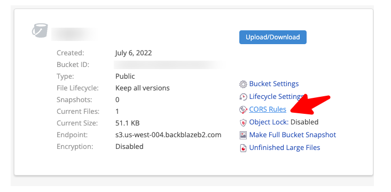Image resolution: width=391 pixels, height=192 pixels.
Task: Click the Make Full Bucket Snapshot image icon
Action: [x=243, y=135]
